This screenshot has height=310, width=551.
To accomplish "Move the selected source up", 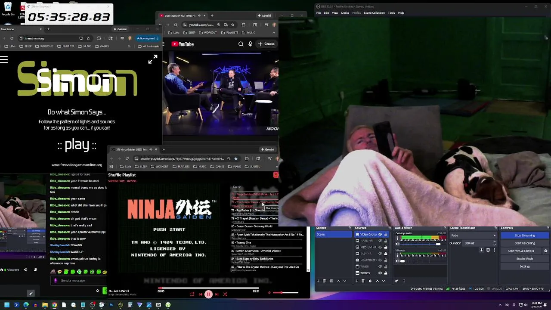I will (x=377, y=281).
